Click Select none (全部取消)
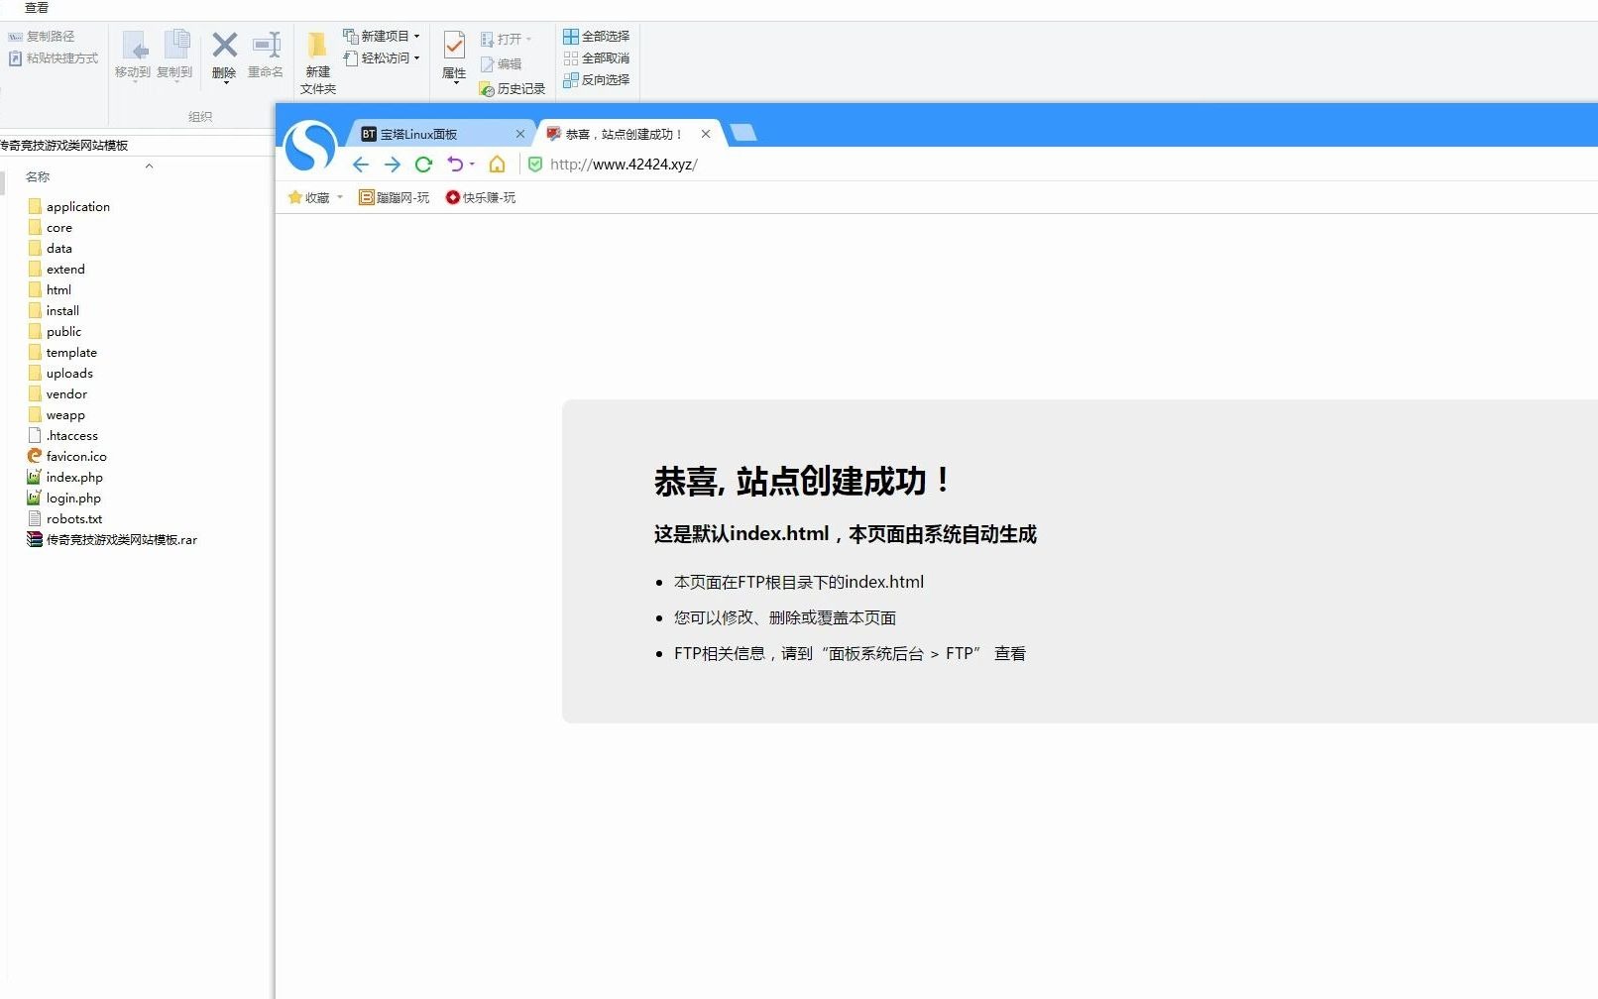1598x999 pixels. 597,57
